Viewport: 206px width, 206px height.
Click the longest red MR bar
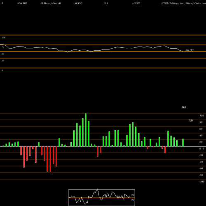[50, 159]
